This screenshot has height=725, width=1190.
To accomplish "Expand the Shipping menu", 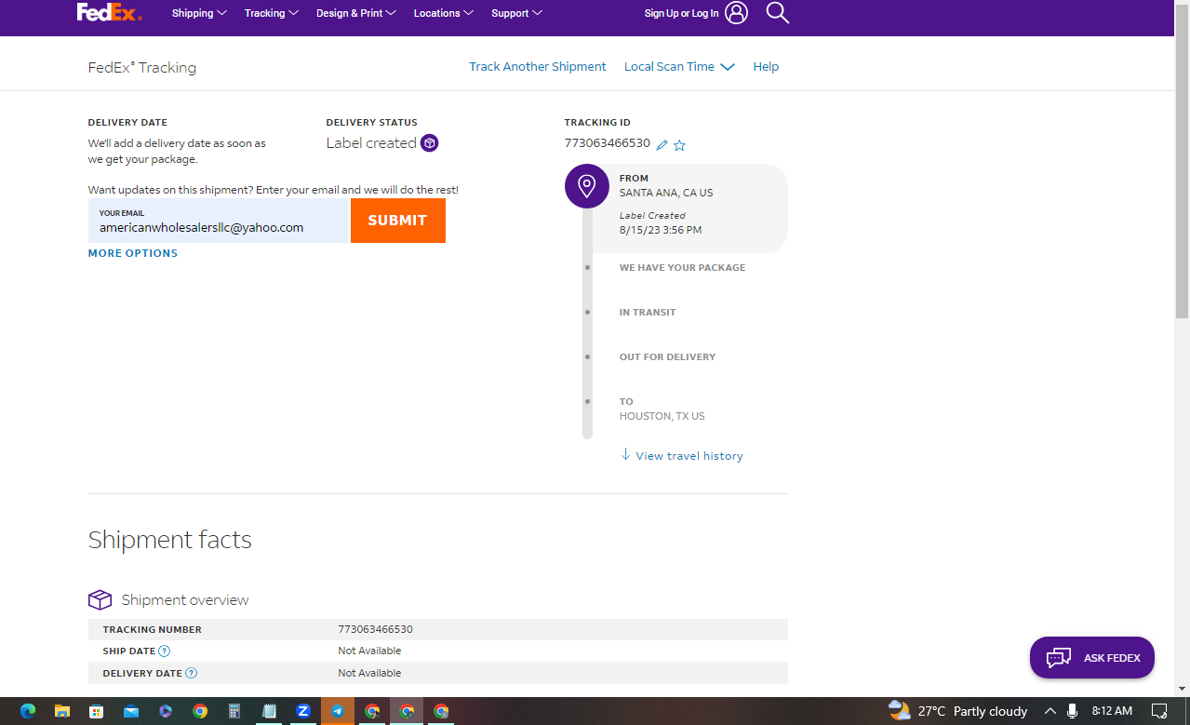I will 199,13.
